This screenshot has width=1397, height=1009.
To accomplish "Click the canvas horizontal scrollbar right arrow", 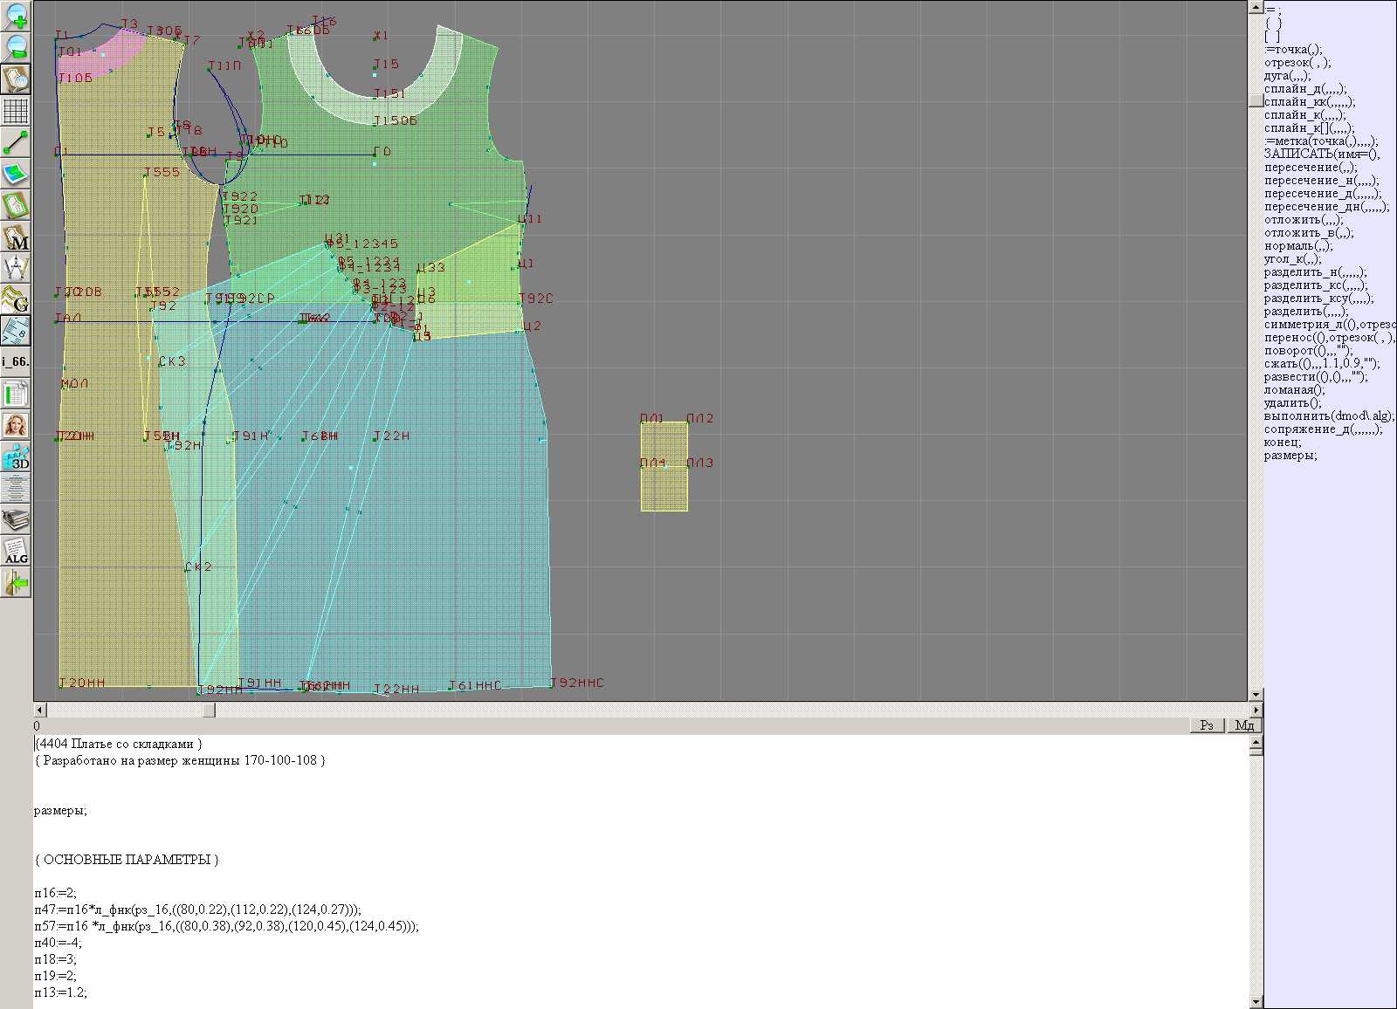I will [x=1256, y=710].
